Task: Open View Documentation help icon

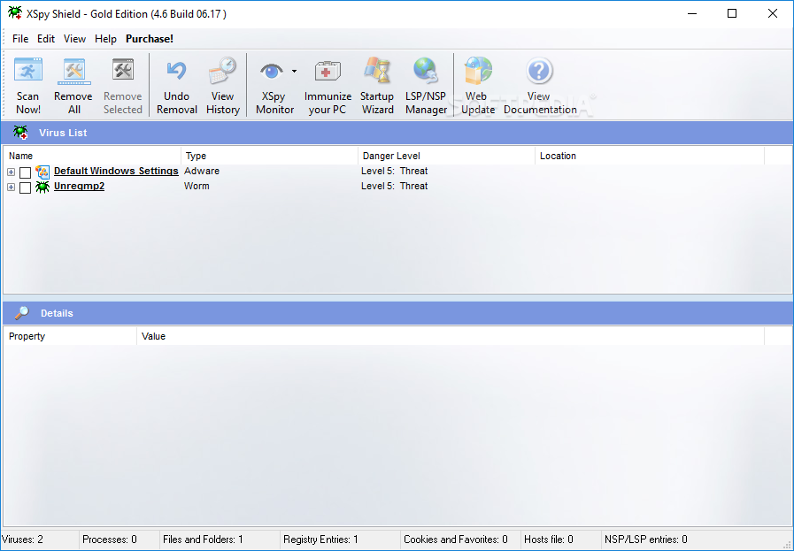Action: point(539,71)
